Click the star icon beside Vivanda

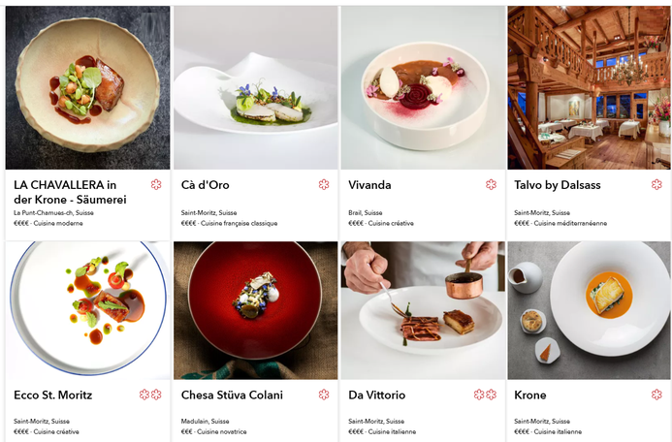(491, 184)
